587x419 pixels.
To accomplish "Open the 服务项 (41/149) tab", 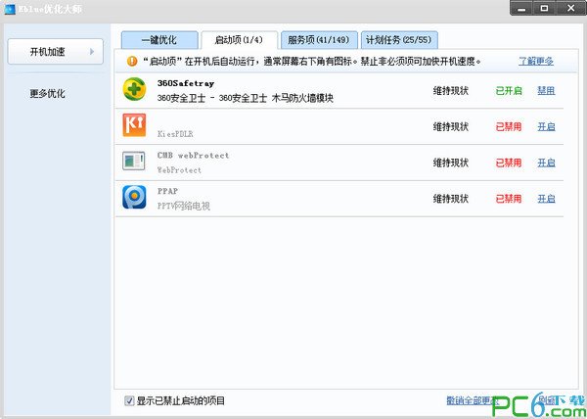I will tap(319, 40).
